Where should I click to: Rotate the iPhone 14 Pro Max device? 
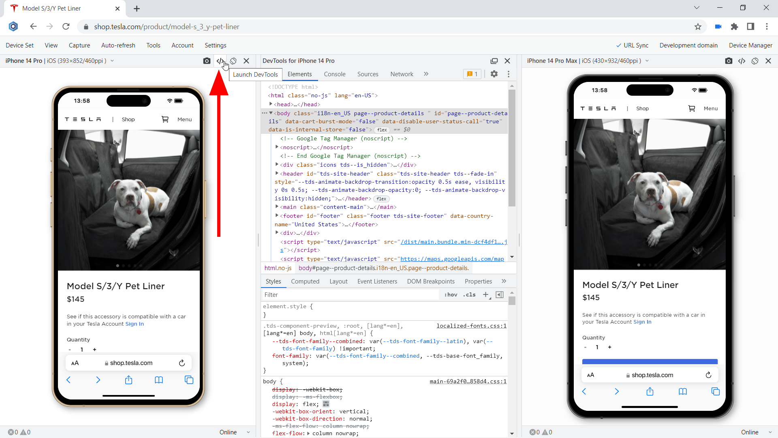(755, 61)
